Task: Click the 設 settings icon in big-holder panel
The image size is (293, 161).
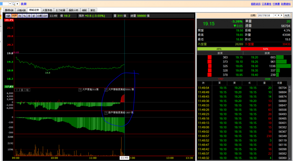Action: 22,90
